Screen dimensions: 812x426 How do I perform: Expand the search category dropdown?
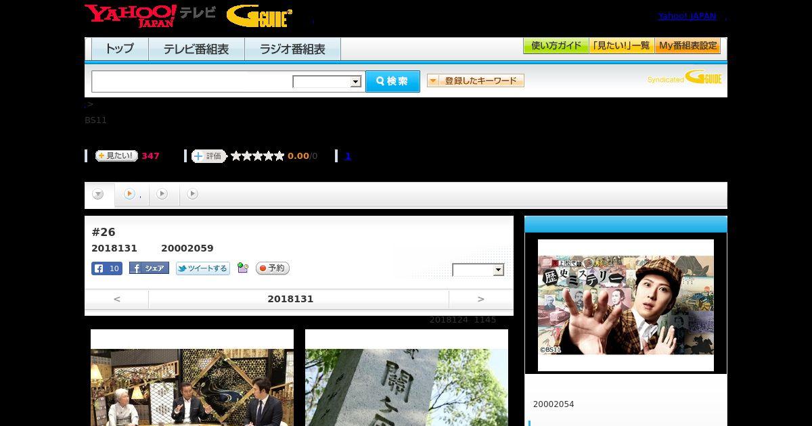point(327,82)
